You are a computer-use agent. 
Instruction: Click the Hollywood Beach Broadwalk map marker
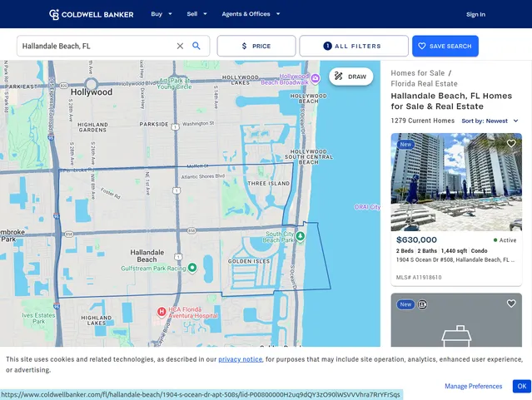coord(315,78)
